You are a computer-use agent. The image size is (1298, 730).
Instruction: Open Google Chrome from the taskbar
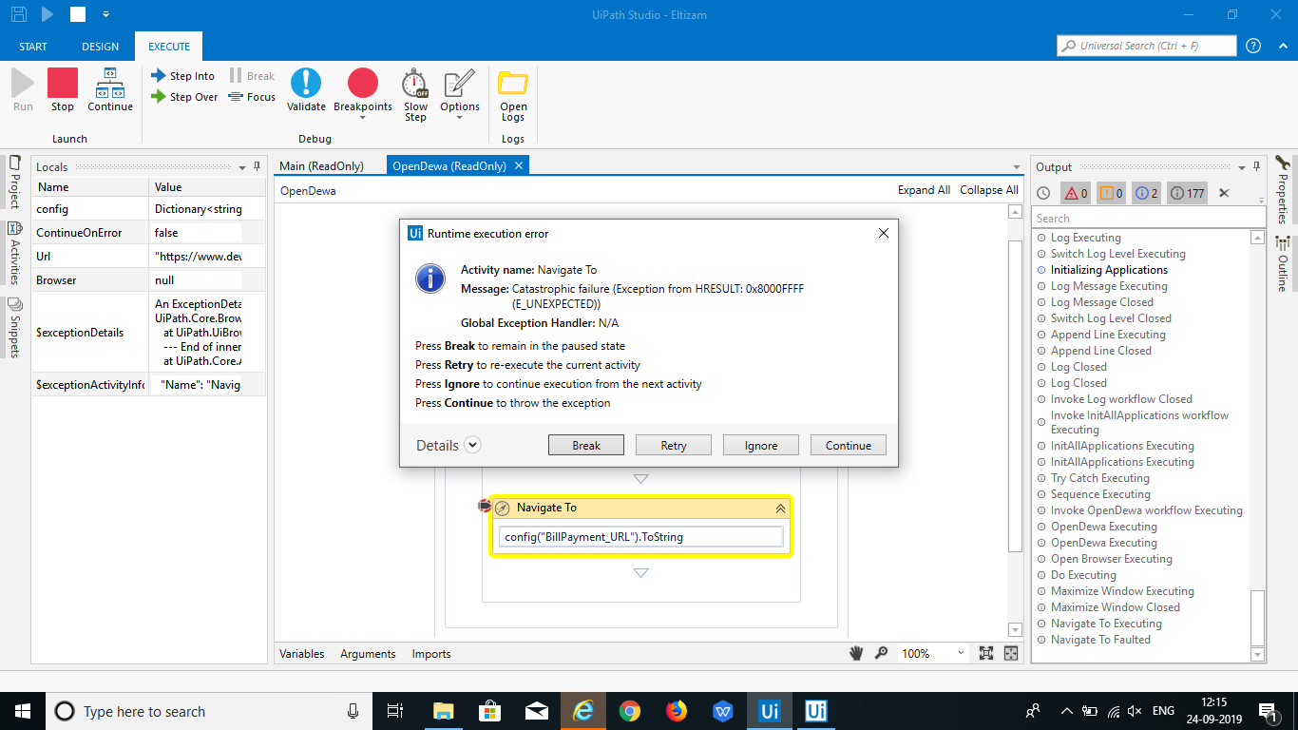tap(629, 711)
